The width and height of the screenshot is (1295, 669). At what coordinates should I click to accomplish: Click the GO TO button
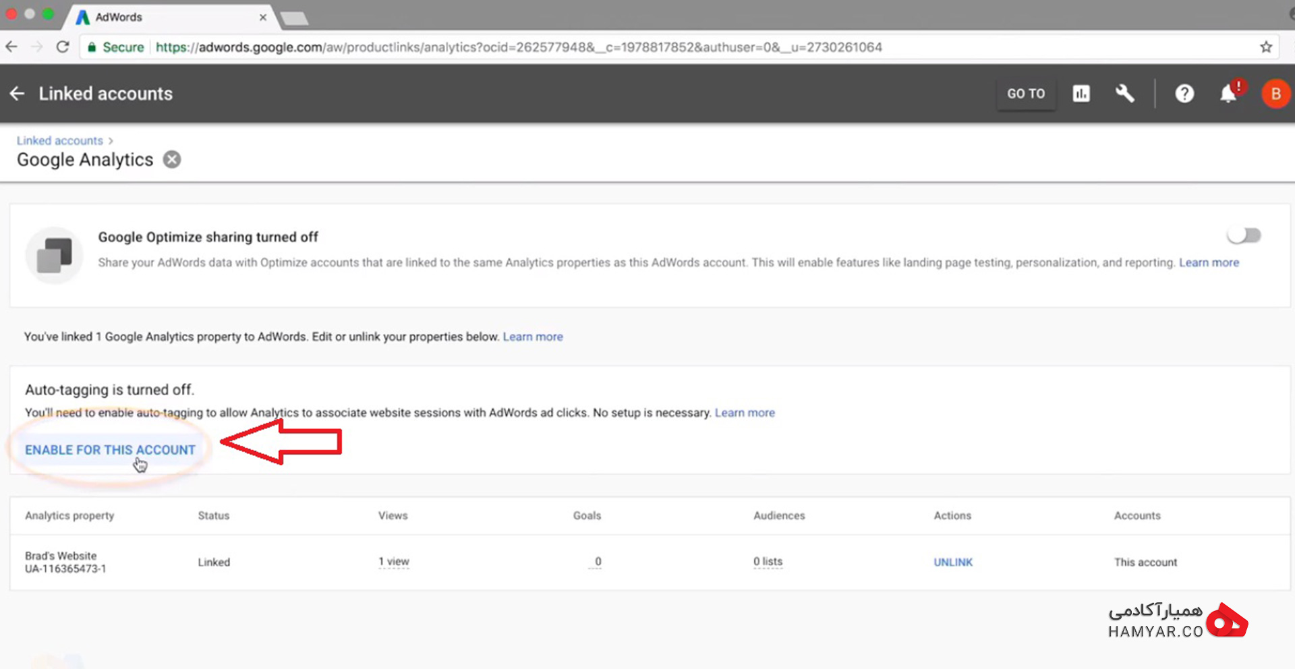coord(1026,94)
